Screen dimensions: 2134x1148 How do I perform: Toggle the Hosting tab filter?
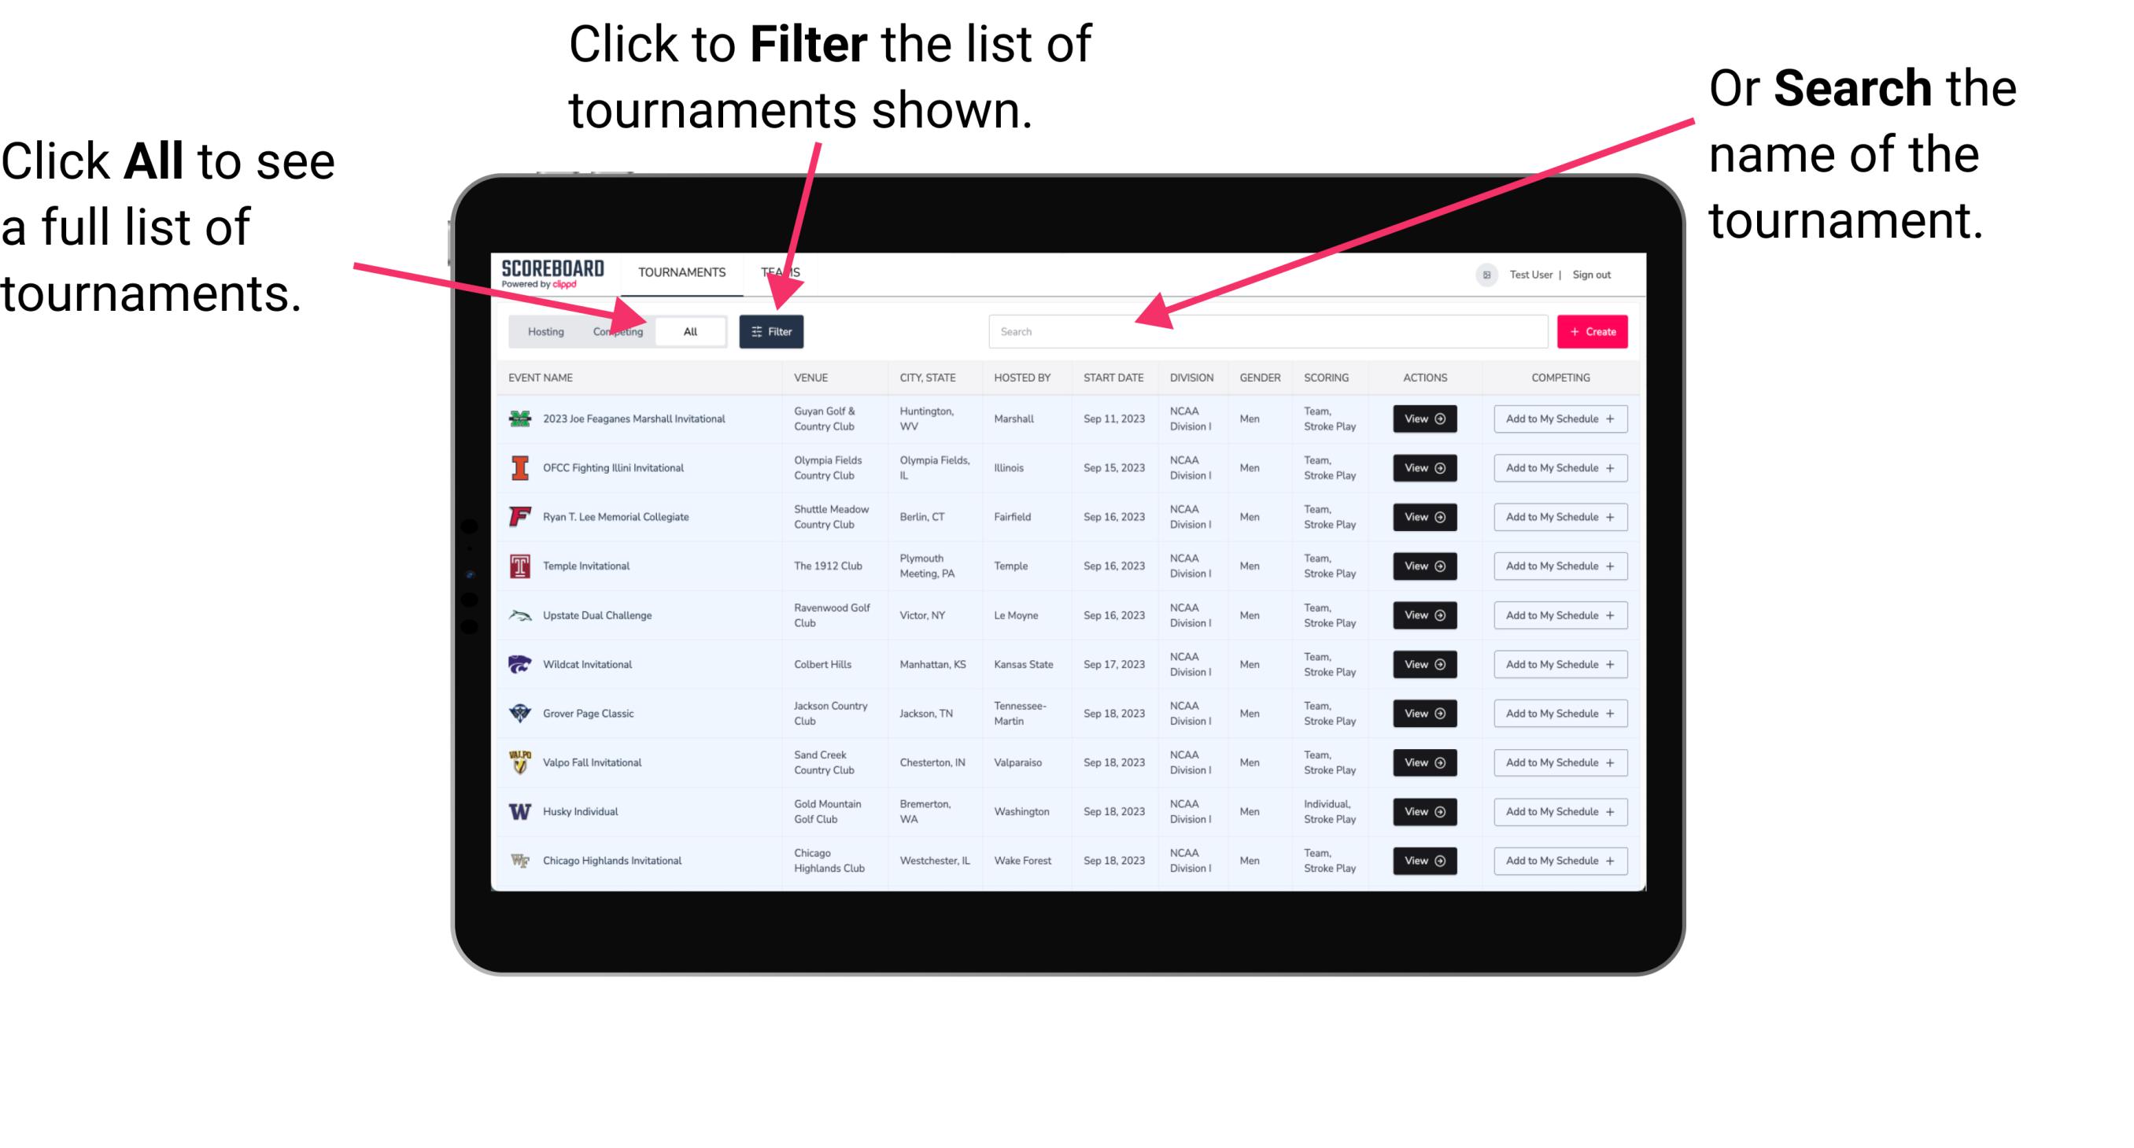click(540, 330)
